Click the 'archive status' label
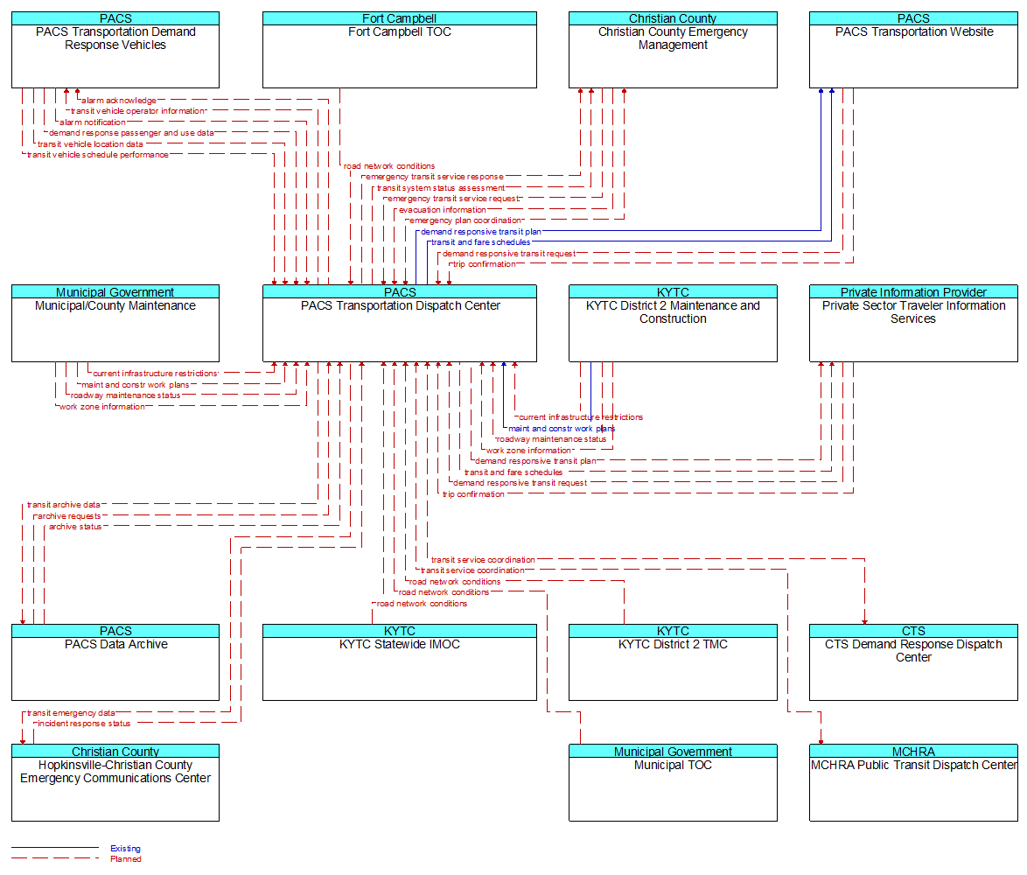Screen dimensions: 1027x875 tap(75, 527)
